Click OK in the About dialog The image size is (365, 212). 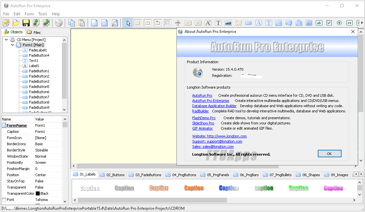pos(330,154)
